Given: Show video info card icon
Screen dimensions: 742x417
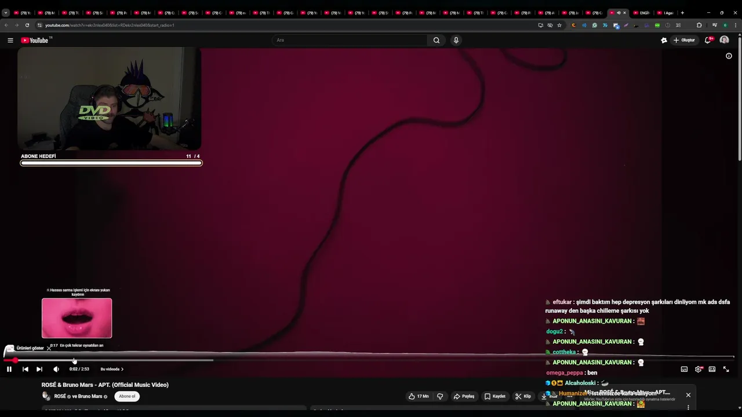Looking at the screenshot, I should pos(729,56).
